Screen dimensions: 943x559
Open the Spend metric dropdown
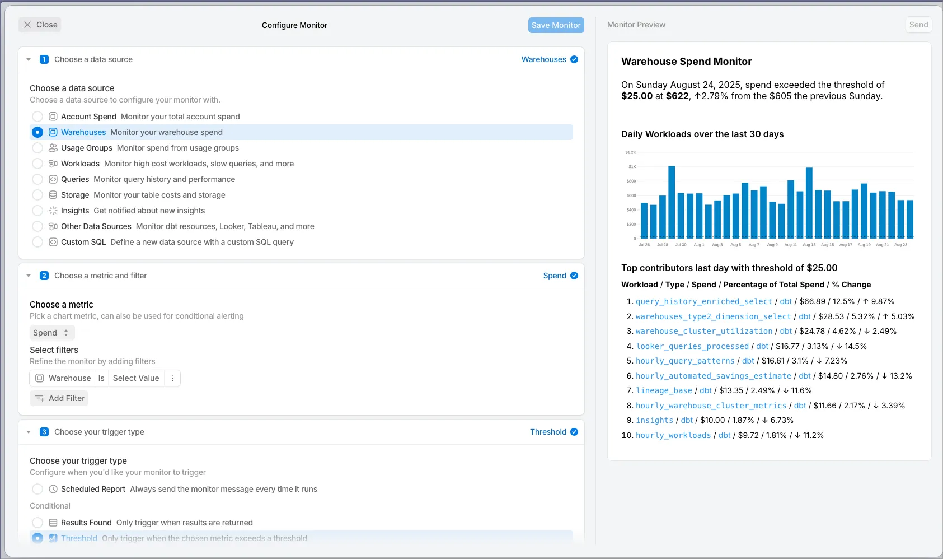point(51,333)
